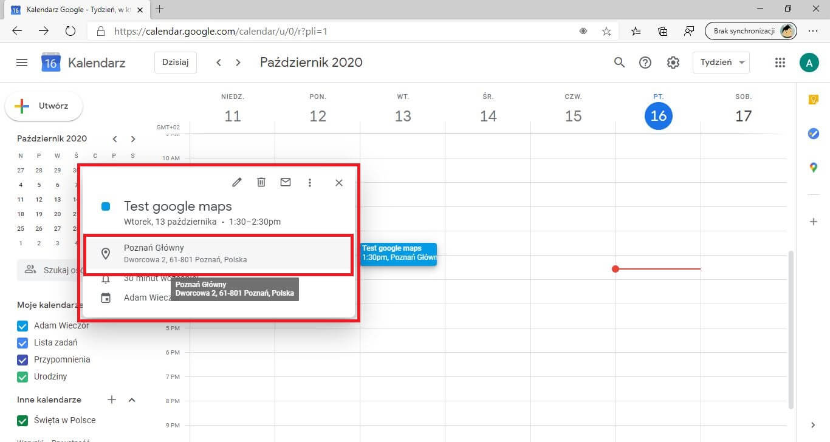Open Google Maps in side panel
This screenshot has height=442, width=830.
point(814,168)
